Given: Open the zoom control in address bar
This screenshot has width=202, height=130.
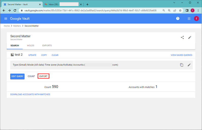Looking at the screenshot, I should [169, 10].
